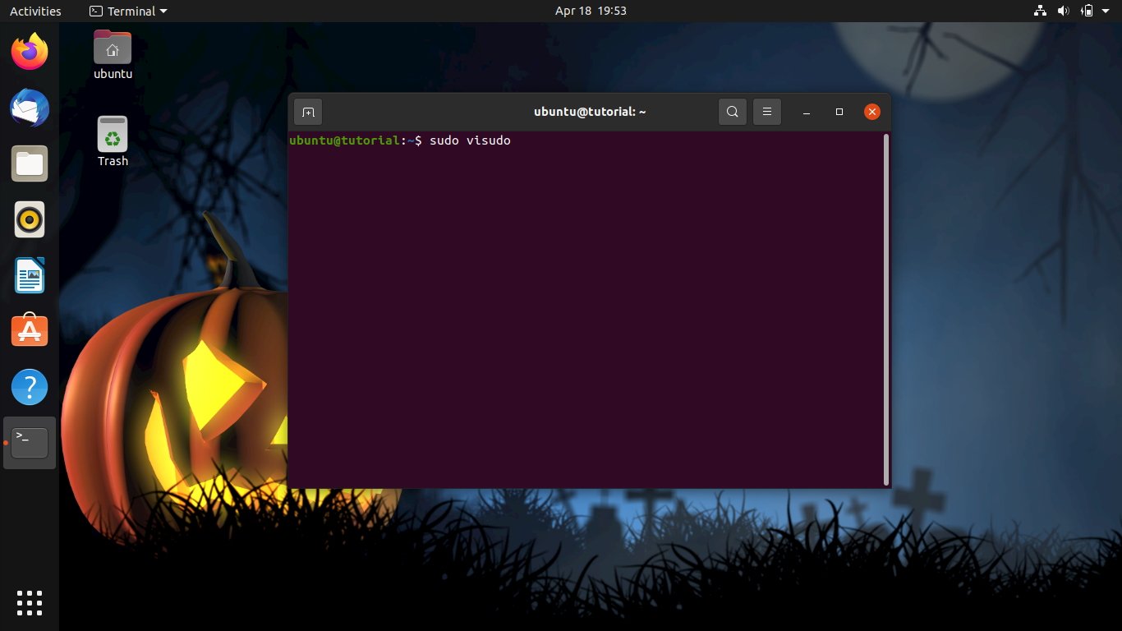Open the terminal search function

732,111
